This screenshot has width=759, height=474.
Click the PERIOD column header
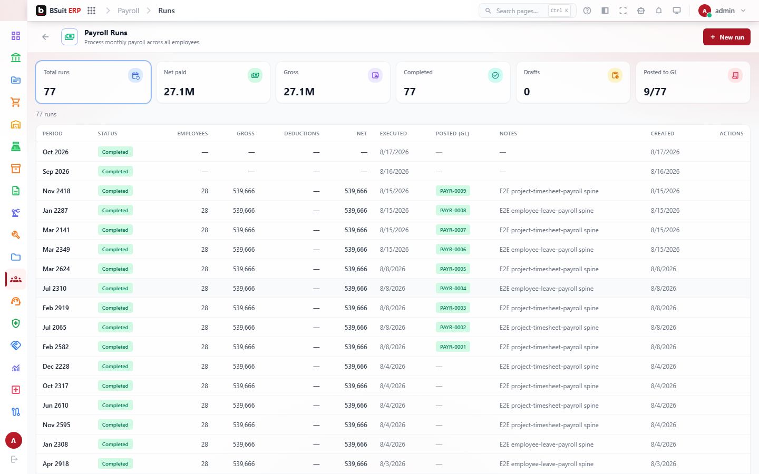53,134
